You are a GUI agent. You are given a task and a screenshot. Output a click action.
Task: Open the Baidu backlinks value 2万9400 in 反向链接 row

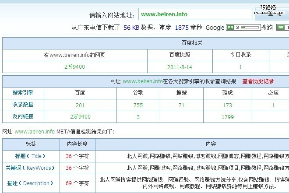click(81, 117)
